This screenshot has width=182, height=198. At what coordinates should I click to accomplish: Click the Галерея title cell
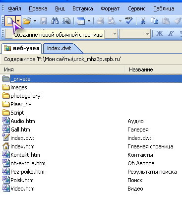coord(138,130)
